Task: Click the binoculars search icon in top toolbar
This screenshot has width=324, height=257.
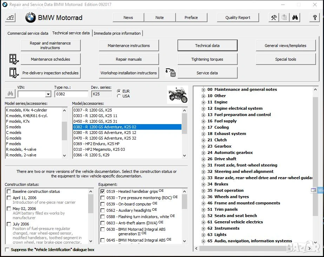Action: (295, 18)
